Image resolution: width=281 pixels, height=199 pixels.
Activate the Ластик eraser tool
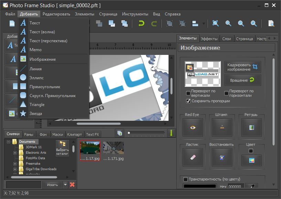point(193,157)
